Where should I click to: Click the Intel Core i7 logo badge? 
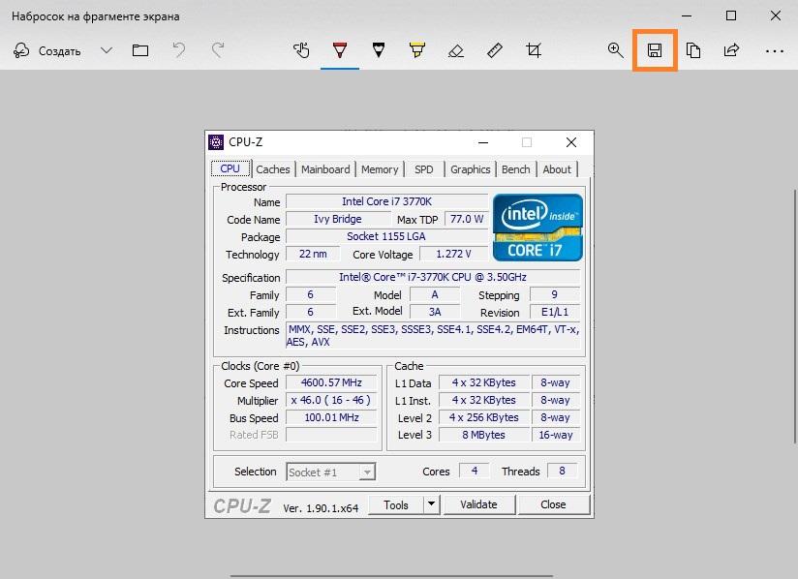tap(537, 228)
